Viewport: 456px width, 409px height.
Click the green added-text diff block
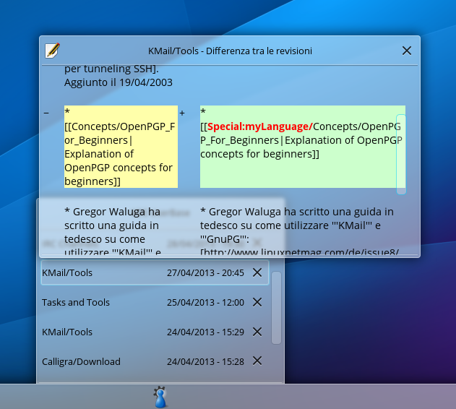pyautogui.click(x=303, y=147)
